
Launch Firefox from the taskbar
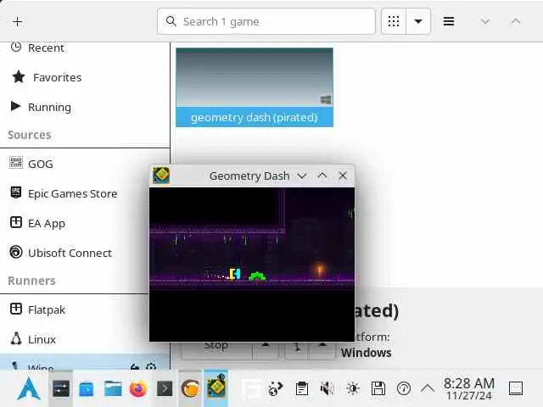tap(138, 388)
